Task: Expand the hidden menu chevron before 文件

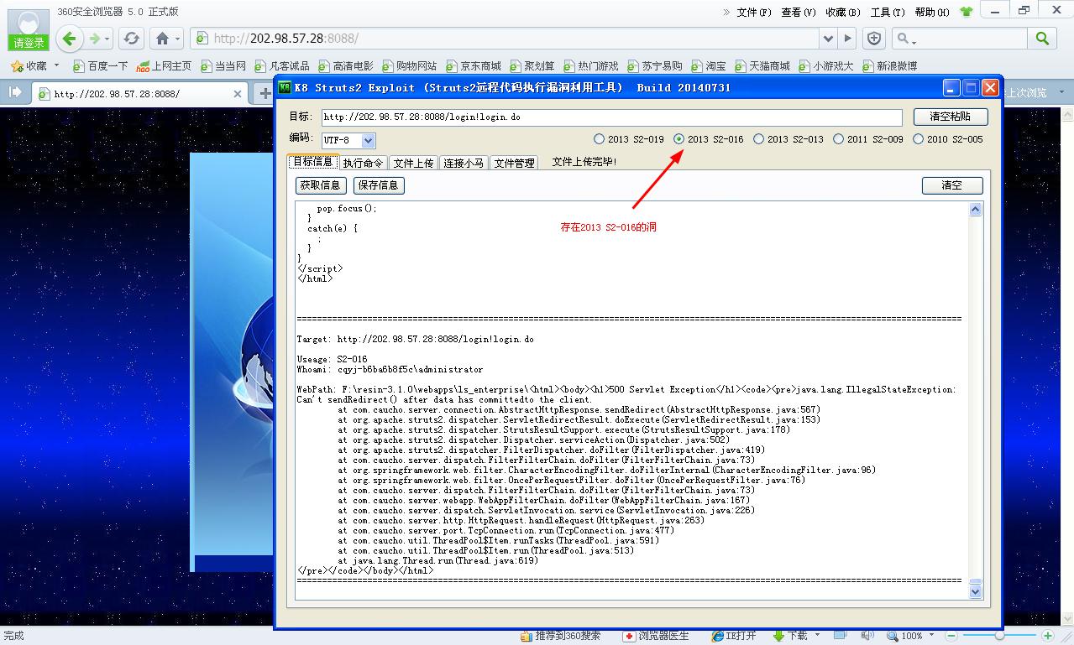Action: pos(727,12)
